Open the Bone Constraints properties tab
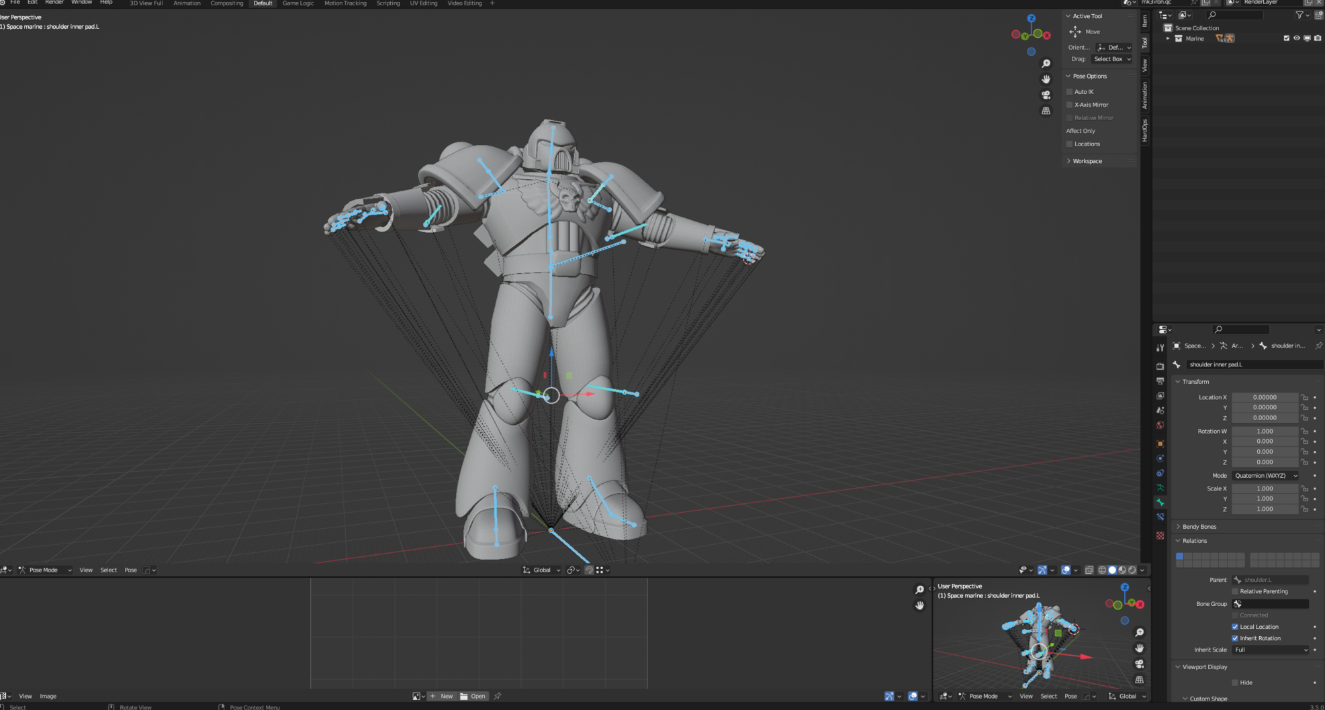Viewport: 1325px width, 710px height. tap(1160, 517)
